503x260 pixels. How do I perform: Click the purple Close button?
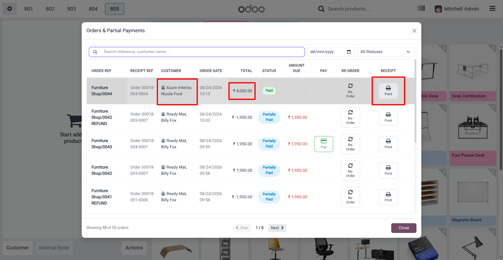pos(404,228)
